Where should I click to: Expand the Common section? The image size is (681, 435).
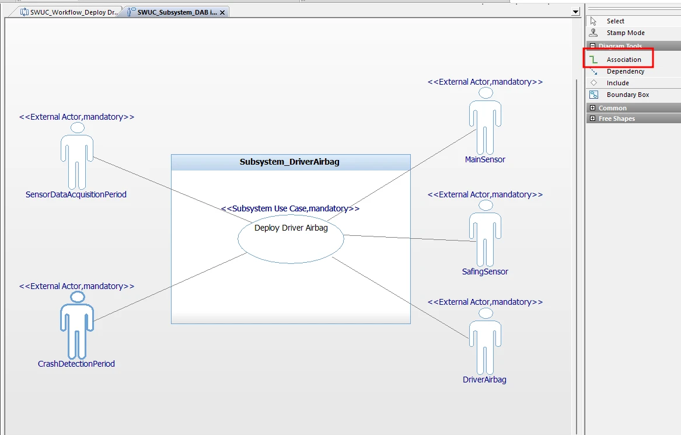coord(592,108)
